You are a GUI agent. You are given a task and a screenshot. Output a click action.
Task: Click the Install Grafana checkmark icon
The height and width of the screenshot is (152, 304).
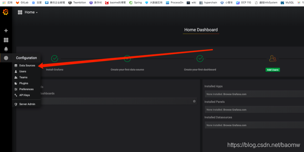point(54,59)
